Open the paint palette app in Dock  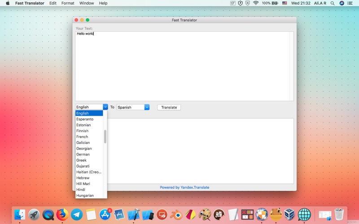coord(205,215)
